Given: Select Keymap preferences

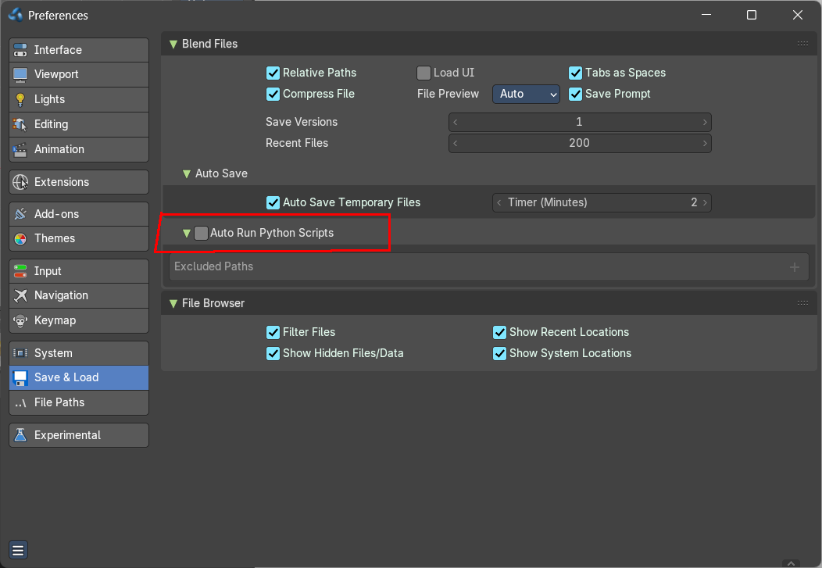Looking at the screenshot, I should click(79, 320).
